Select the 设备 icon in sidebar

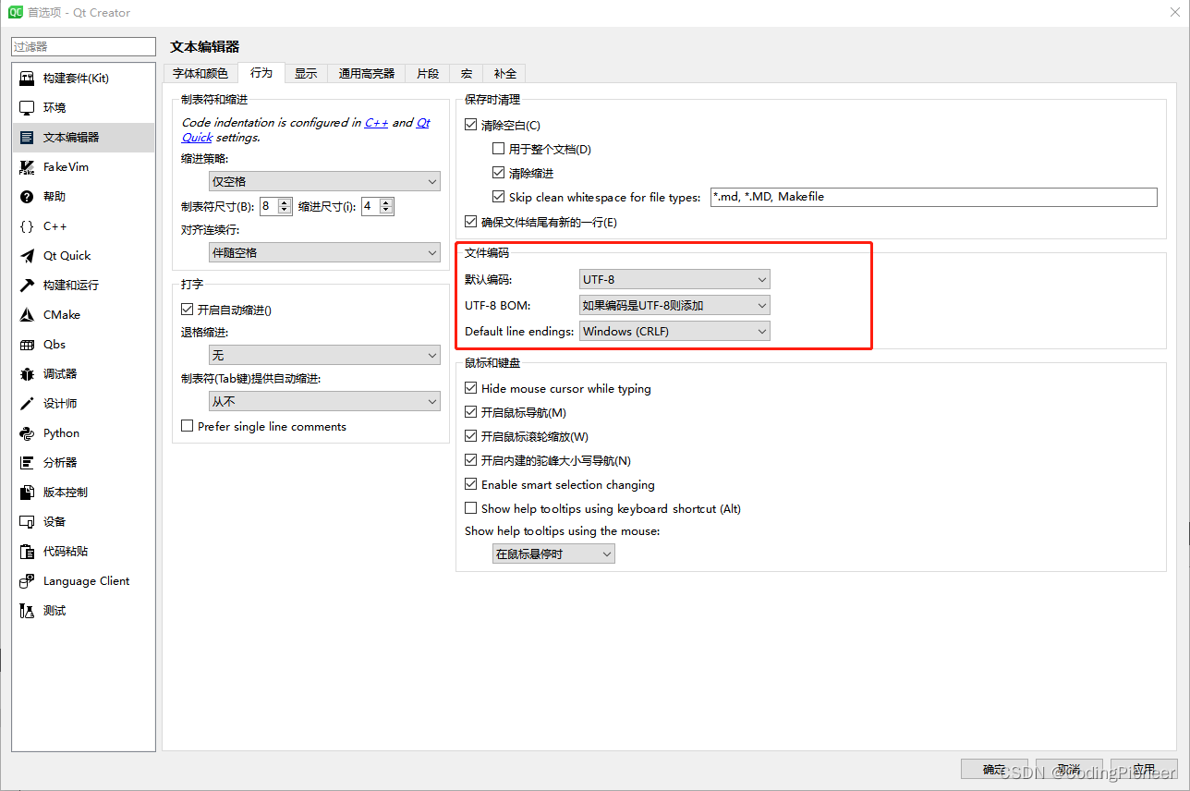point(27,522)
